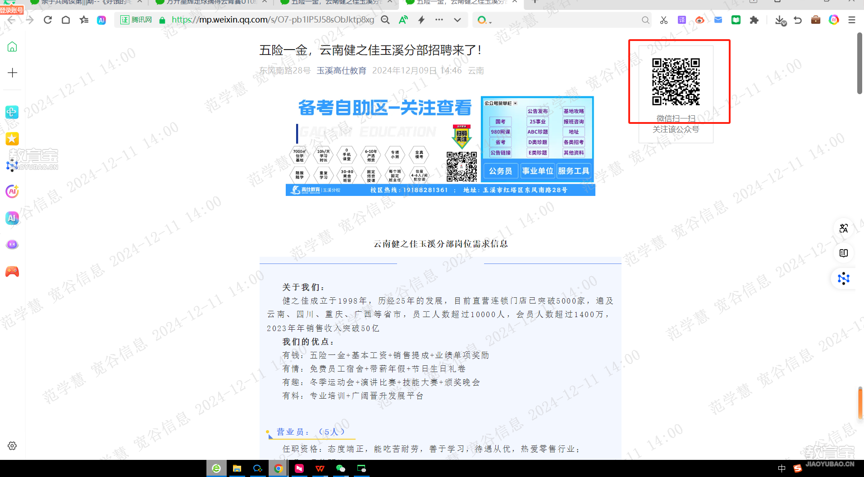
Task: Open File Explorer in the taskbar
Action: click(x=237, y=468)
